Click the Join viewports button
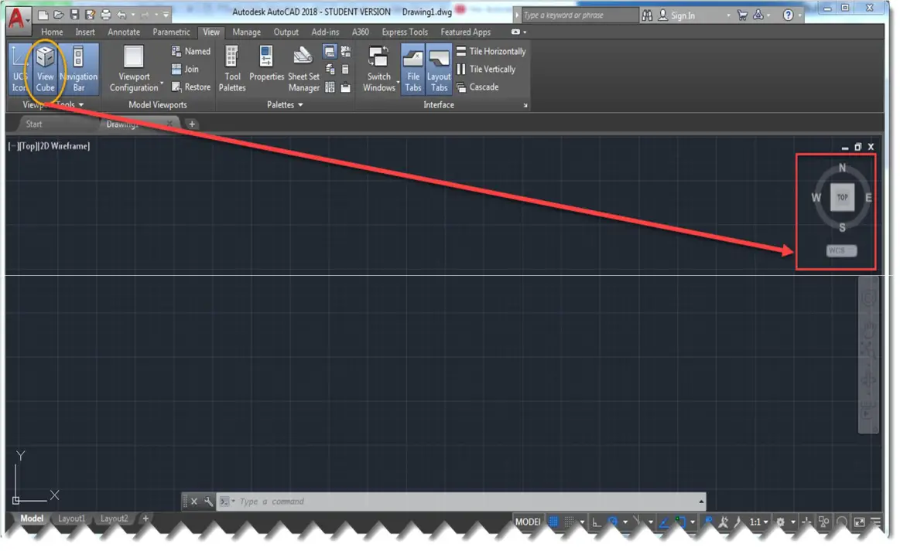Screen dimensions: 900x551 pos(185,70)
